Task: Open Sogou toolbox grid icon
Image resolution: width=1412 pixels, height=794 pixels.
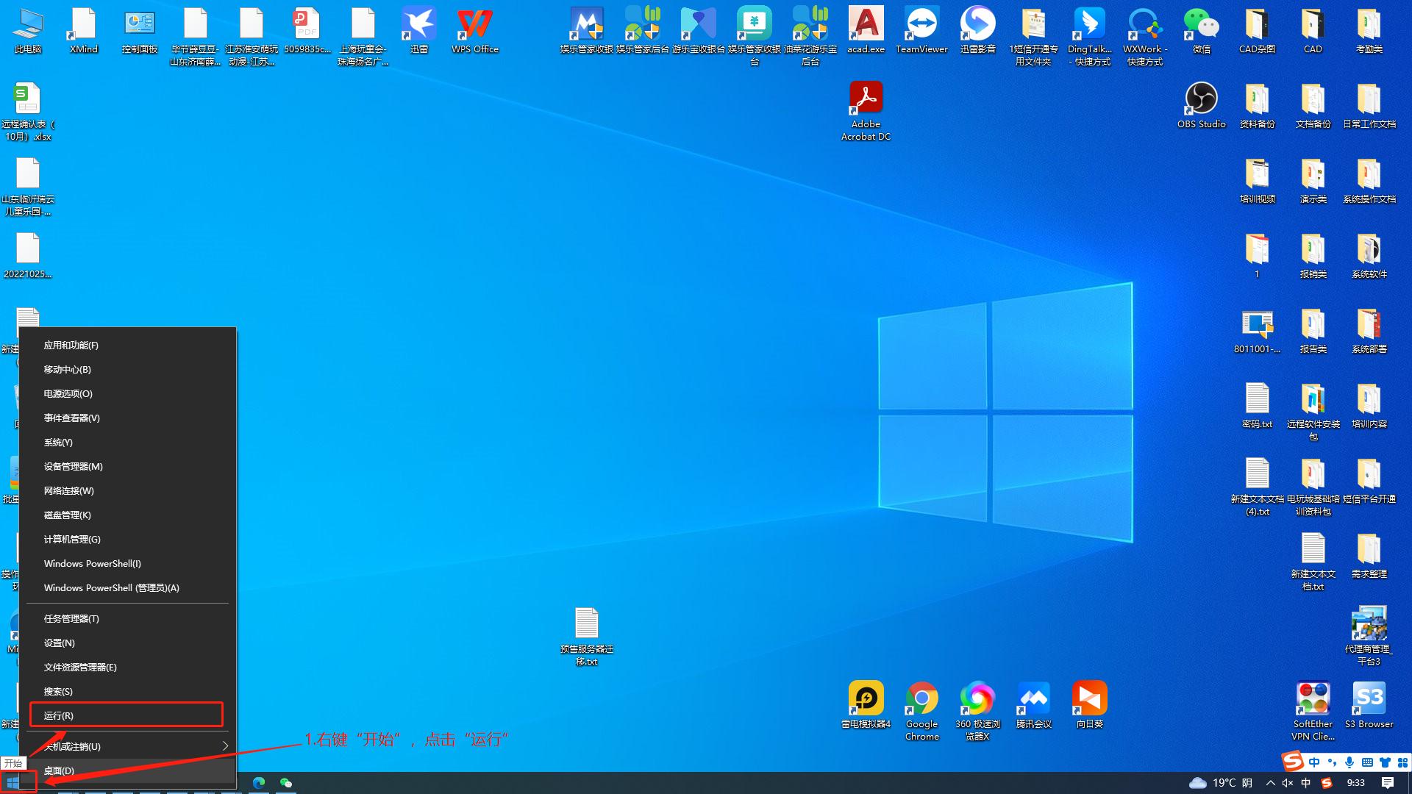Action: coord(1402,762)
